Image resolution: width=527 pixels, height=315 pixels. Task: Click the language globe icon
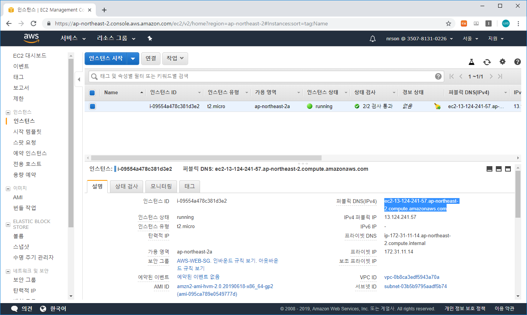pyautogui.click(x=43, y=309)
